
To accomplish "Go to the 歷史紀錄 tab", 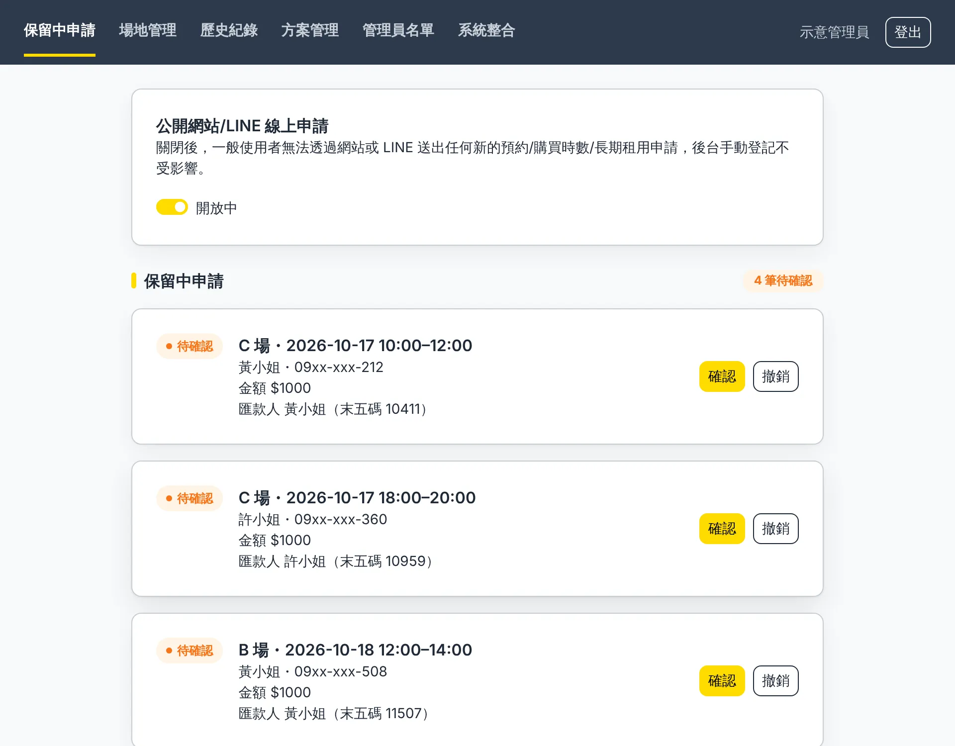I will point(229,30).
